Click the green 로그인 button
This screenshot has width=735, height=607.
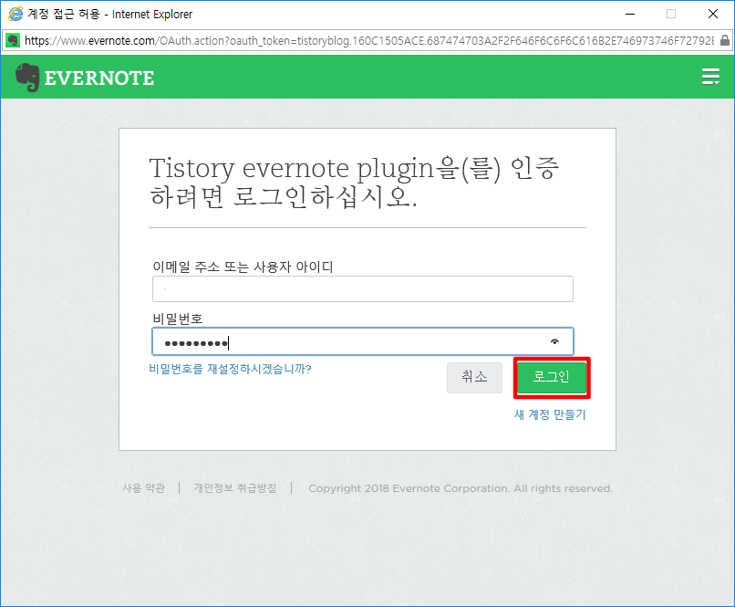coord(552,377)
